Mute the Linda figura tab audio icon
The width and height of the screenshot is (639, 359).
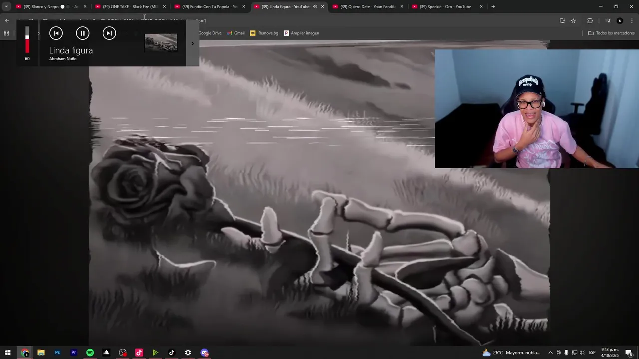[x=315, y=7]
